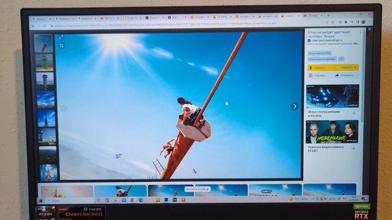Screen dimensions: 392x220
Task: Expand the hidden tray icons chevron
Action: click(x=313, y=199)
